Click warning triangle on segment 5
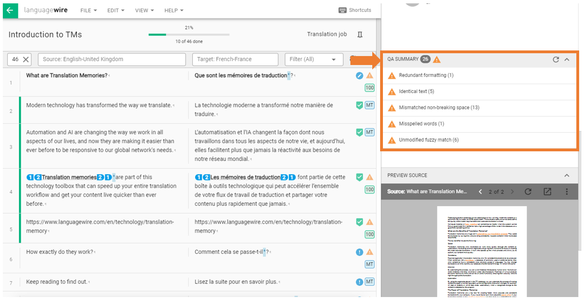 pyautogui.click(x=369, y=222)
